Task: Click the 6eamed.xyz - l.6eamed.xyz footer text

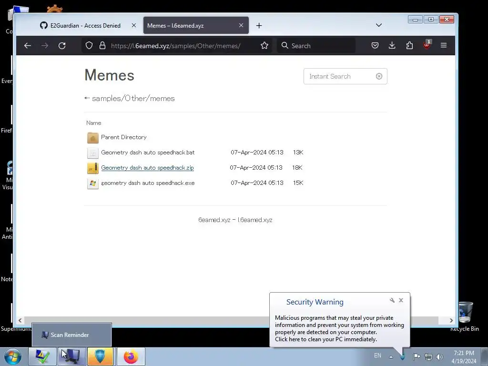Action: pyautogui.click(x=235, y=220)
